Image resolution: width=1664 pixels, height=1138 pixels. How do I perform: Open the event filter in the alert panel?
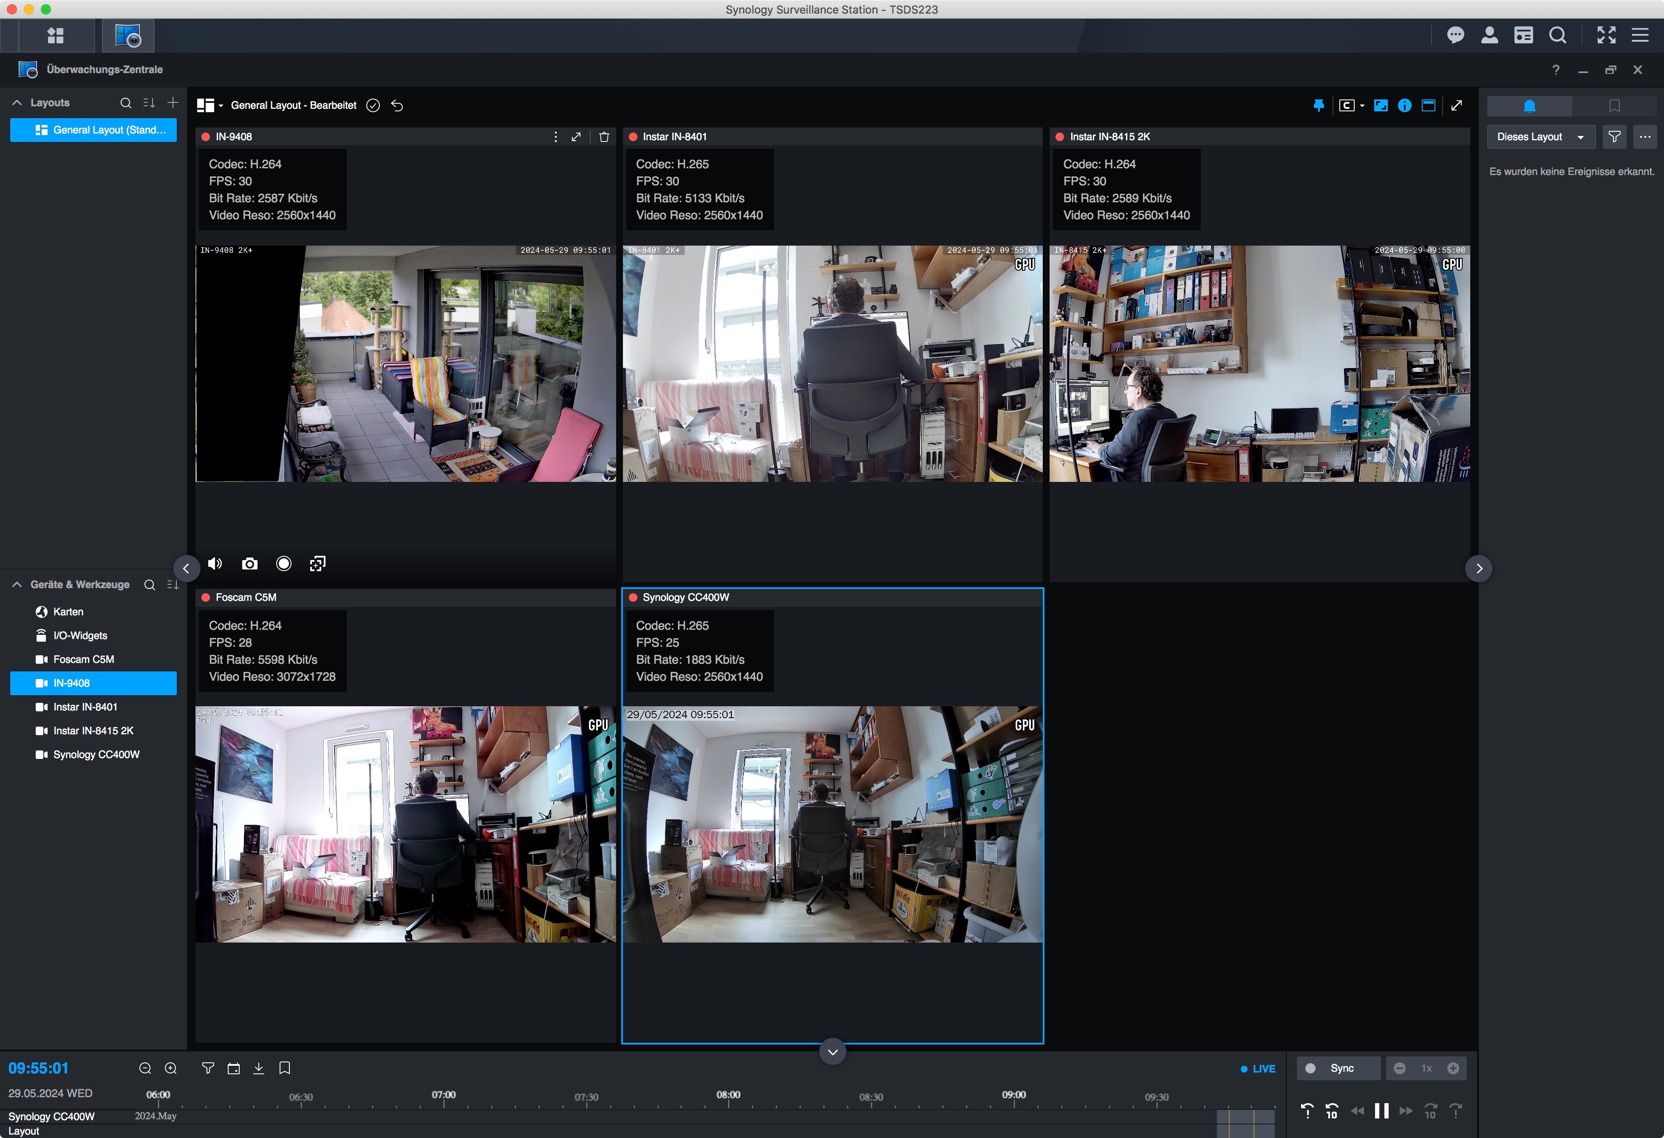(x=1614, y=137)
